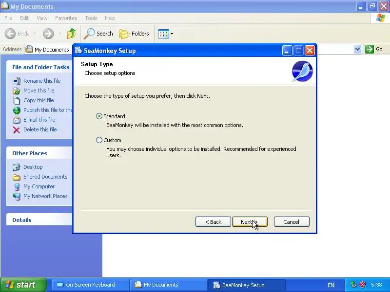Expand the Address bar dropdown

pyautogui.click(x=358, y=49)
